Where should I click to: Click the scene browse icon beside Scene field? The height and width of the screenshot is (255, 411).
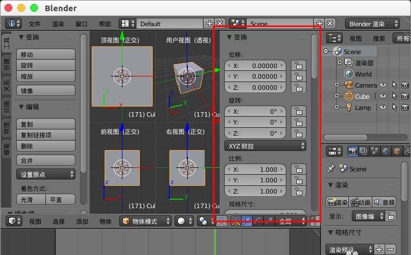click(x=238, y=23)
